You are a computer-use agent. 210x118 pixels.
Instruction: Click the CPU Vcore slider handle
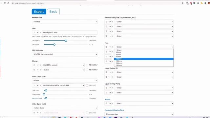54,45
